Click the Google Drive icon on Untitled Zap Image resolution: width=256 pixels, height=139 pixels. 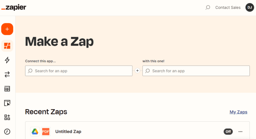[35, 132]
